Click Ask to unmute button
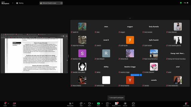 [135, 75]
